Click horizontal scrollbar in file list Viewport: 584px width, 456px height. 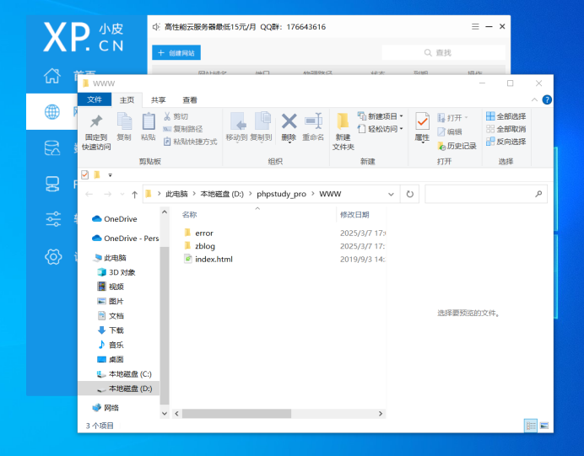click(236, 414)
